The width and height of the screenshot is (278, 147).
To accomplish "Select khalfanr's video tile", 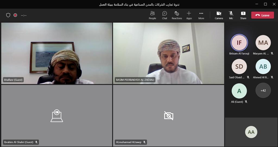I will 57,53.
